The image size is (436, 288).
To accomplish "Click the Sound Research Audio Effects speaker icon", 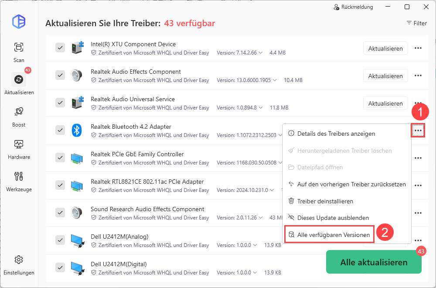I will 76,213.
